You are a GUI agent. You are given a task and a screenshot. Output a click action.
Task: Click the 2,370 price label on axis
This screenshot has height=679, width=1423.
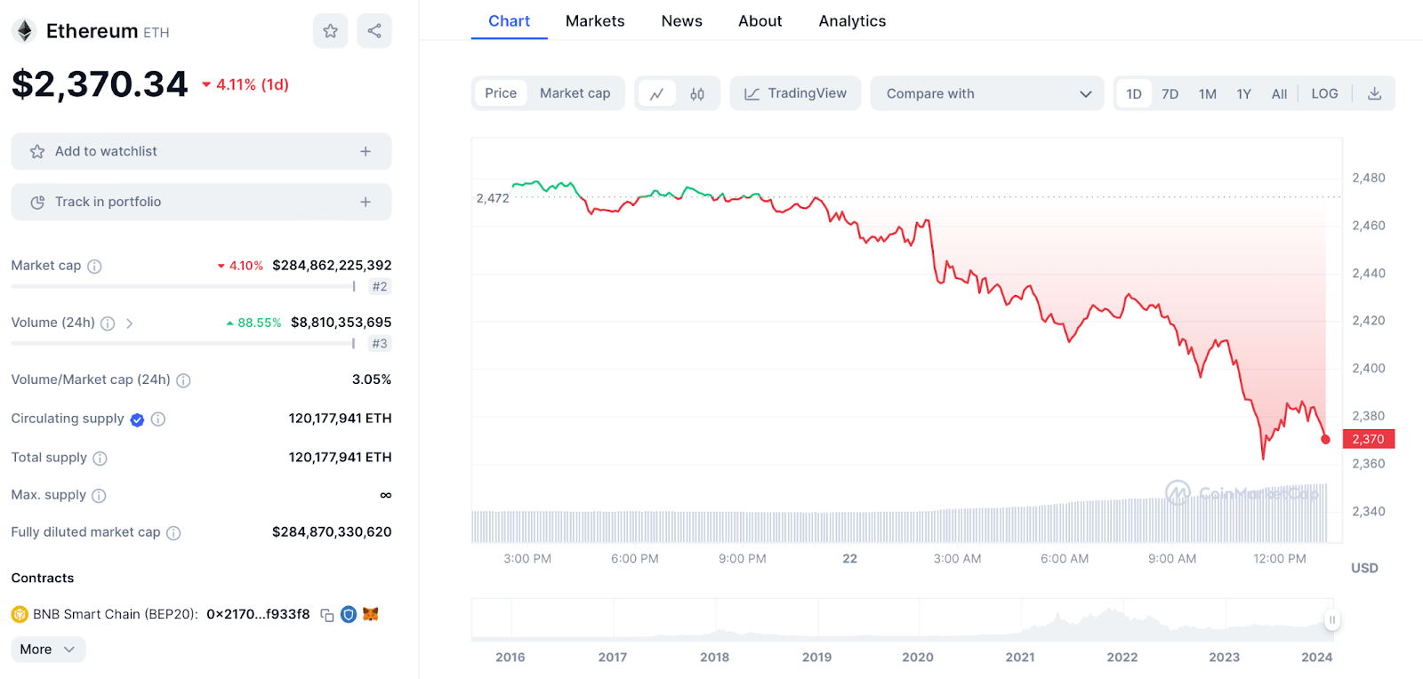pos(1369,439)
